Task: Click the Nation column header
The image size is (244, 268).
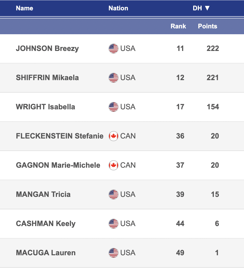Action: pyautogui.click(x=118, y=8)
